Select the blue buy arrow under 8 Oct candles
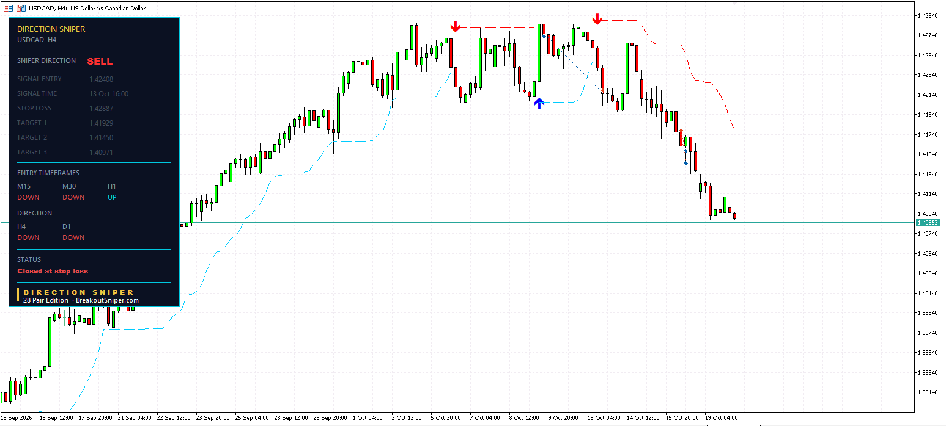 [539, 103]
